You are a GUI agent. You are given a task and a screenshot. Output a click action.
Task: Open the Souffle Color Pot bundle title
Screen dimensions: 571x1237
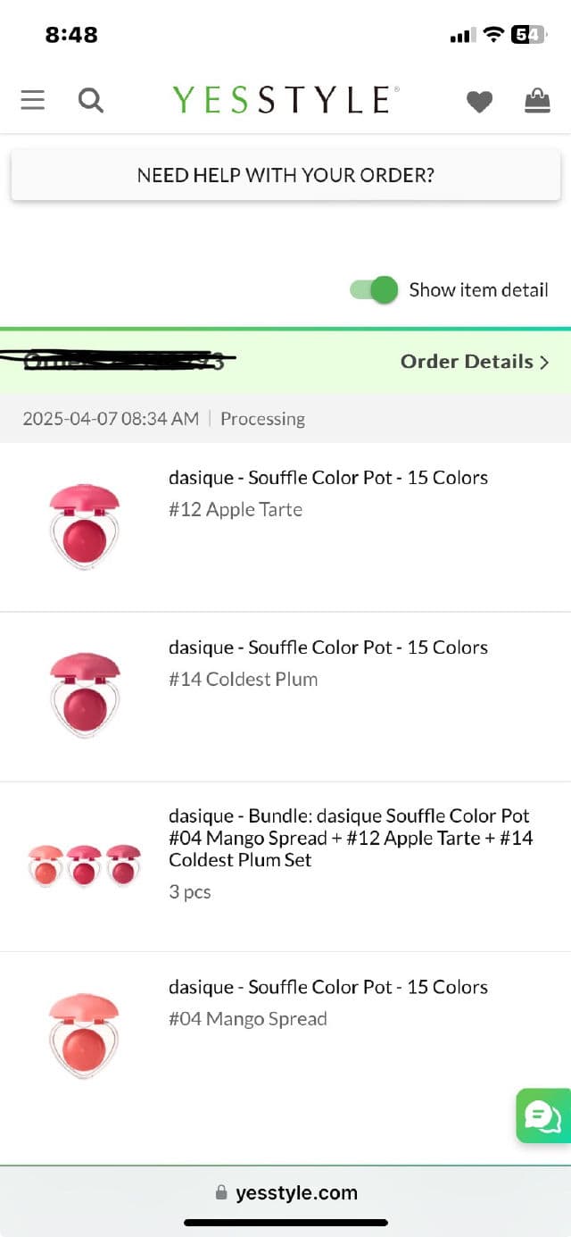point(350,838)
